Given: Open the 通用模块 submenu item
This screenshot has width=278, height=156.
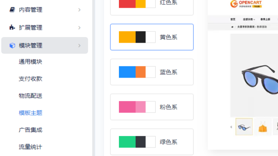Looking at the screenshot, I should [30, 62].
